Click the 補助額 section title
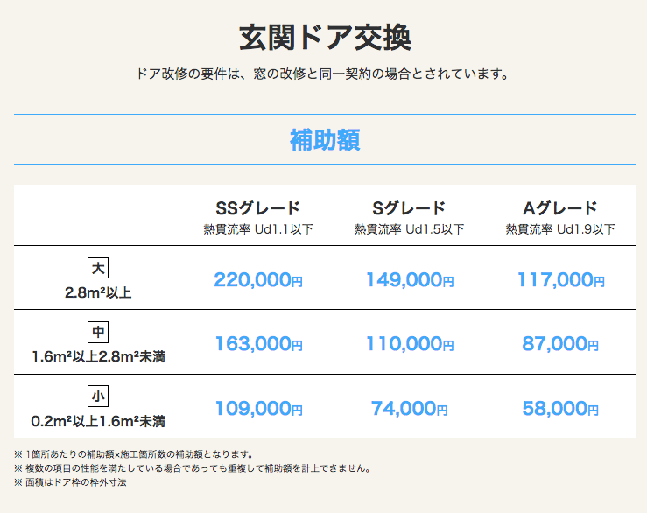Viewport: 647px width, 513px height. click(325, 140)
